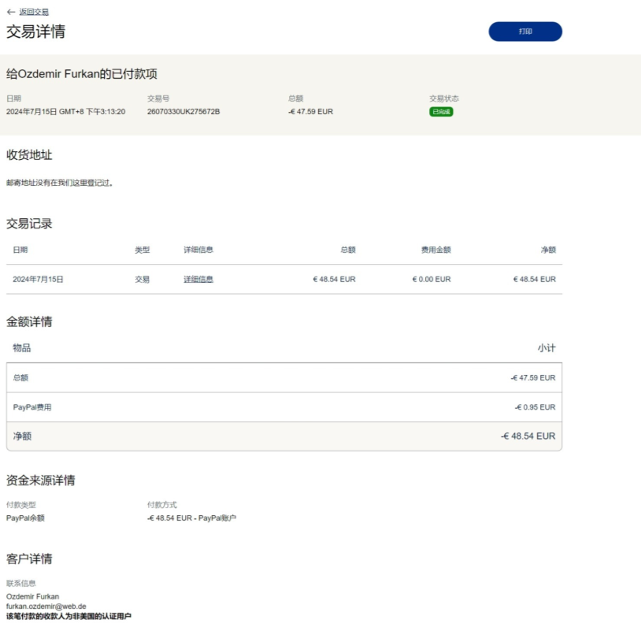Select the PayPal费用 row
This screenshot has height=631, width=641.
pos(283,407)
